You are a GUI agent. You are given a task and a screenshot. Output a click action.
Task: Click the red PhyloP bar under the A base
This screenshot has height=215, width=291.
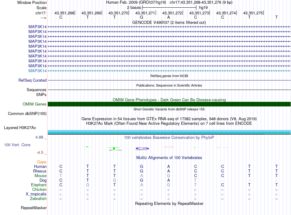tap(168, 147)
